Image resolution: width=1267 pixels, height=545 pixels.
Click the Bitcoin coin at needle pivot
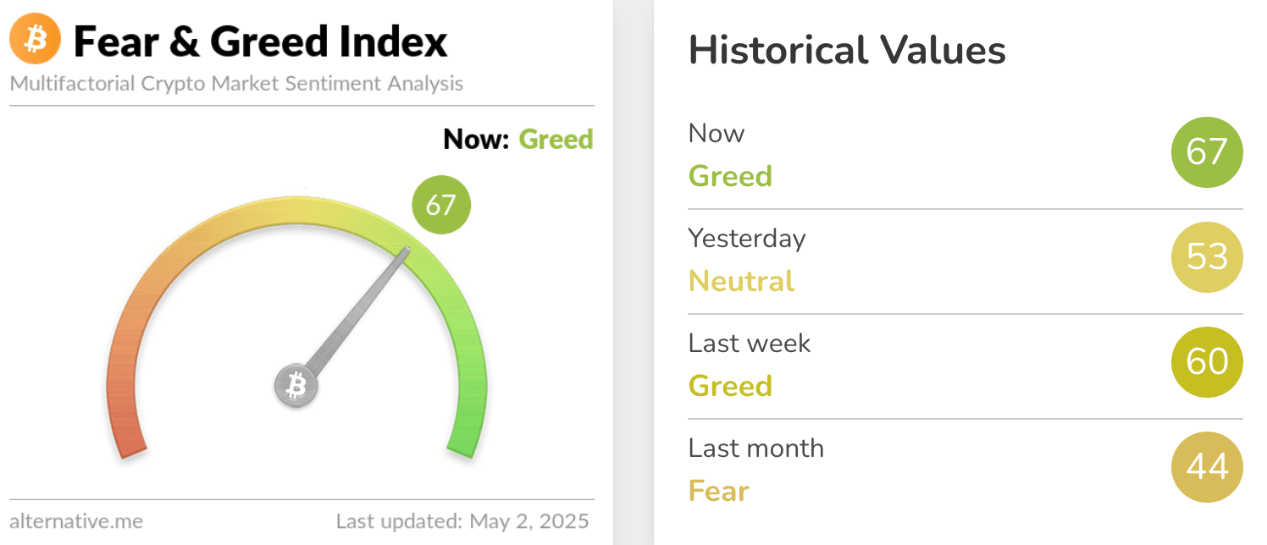[x=296, y=387]
